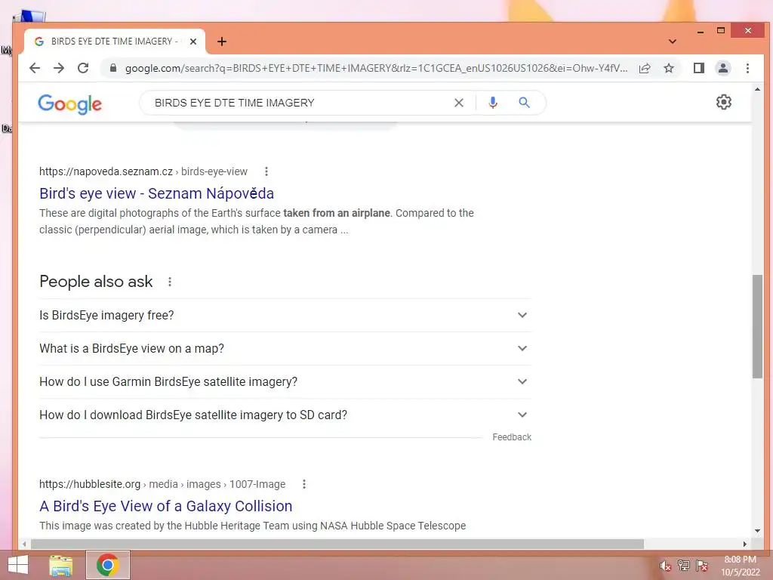The image size is (773, 580).
Task: Open File Explorer from the taskbar
Action: [x=61, y=565]
